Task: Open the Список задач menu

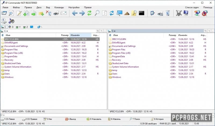Action: (192, 8)
